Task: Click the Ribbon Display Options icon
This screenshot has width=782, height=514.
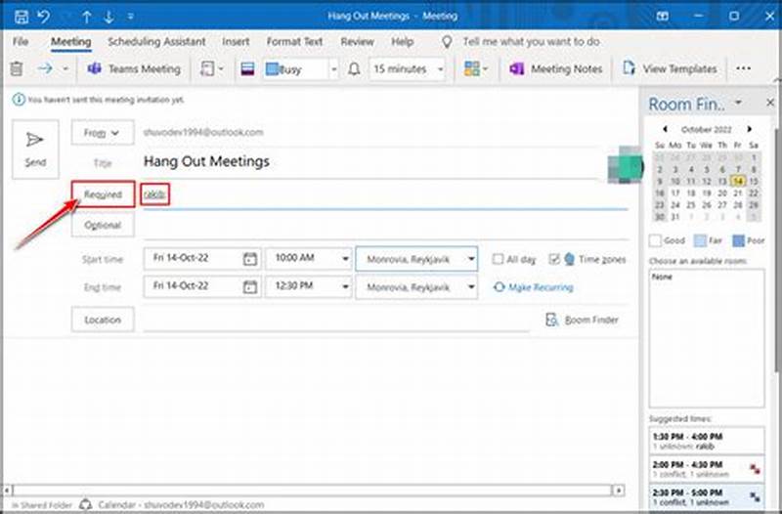Action: pyautogui.click(x=663, y=16)
